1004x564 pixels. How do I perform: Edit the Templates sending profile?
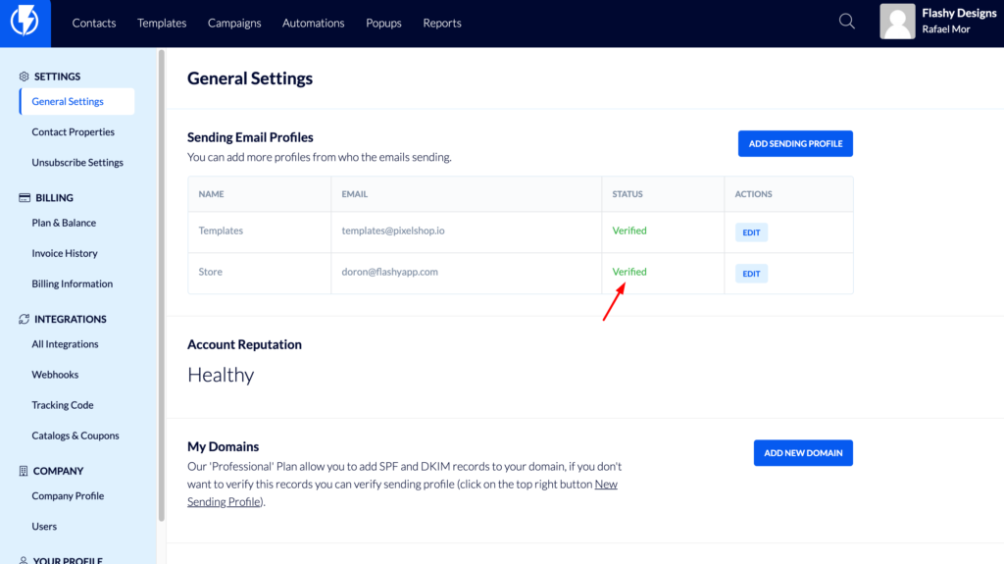(x=751, y=232)
